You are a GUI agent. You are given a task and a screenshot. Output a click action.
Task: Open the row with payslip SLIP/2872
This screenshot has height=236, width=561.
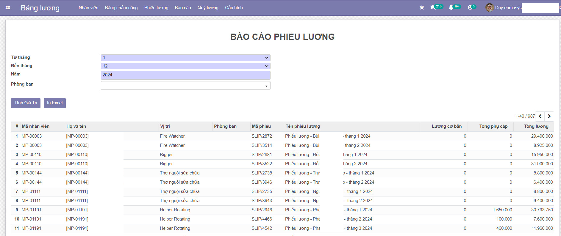pos(262,136)
